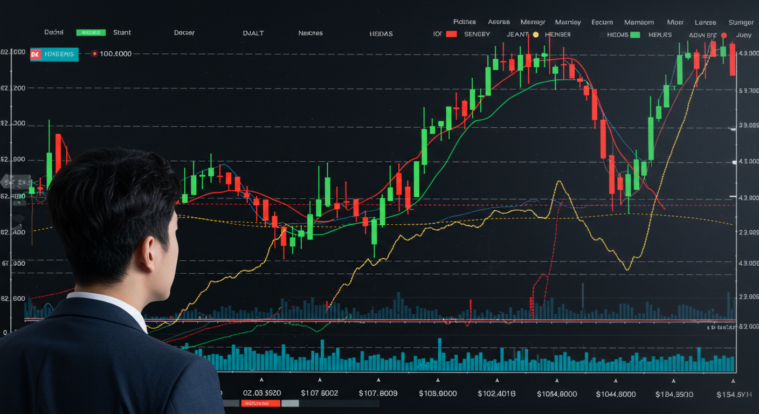759x414 pixels.
Task: Click the red dot before Joey
Action: pyautogui.click(x=723, y=36)
